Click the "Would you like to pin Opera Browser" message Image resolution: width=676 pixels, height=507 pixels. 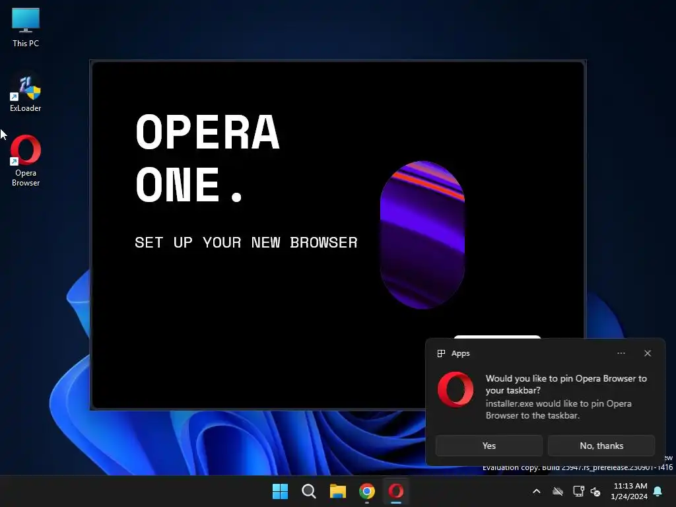click(x=566, y=384)
